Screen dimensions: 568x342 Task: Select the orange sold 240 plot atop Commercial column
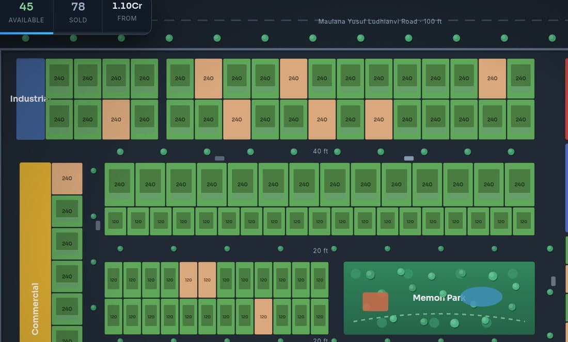coord(67,178)
